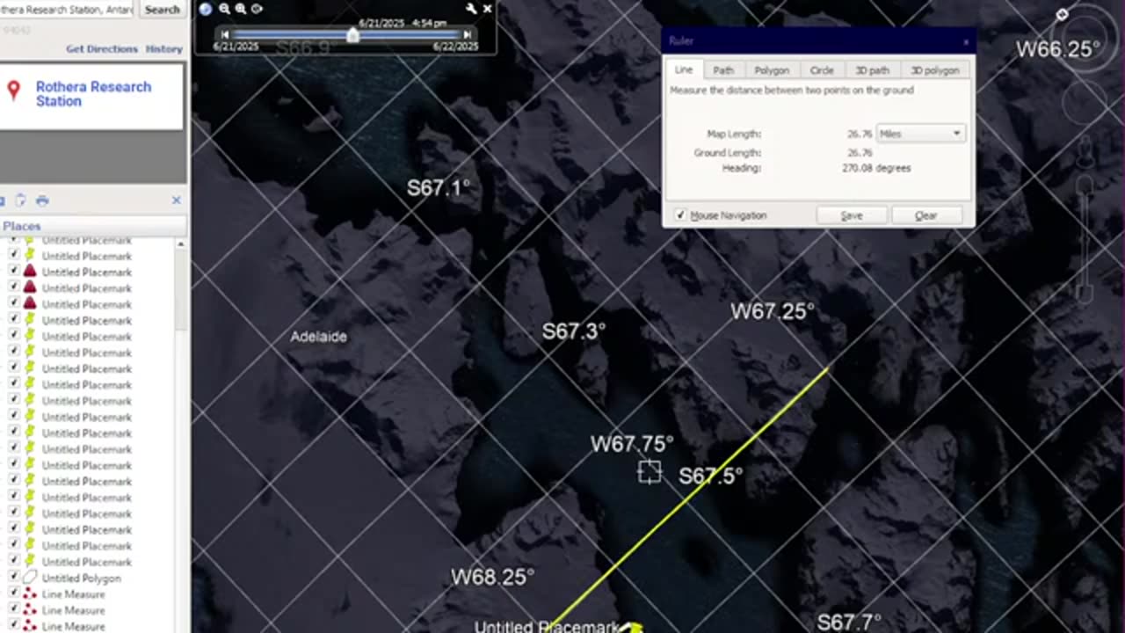This screenshot has width=1125, height=633.
Task: Click the sunlight globe icon on time slider
Action: point(206,9)
